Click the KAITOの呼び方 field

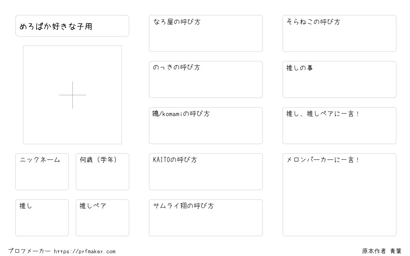click(206, 172)
